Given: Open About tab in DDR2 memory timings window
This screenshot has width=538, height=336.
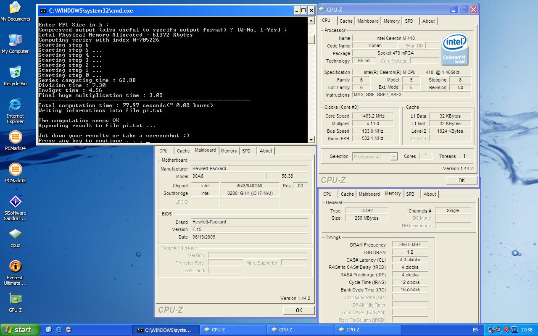Looking at the screenshot, I should (430, 194).
